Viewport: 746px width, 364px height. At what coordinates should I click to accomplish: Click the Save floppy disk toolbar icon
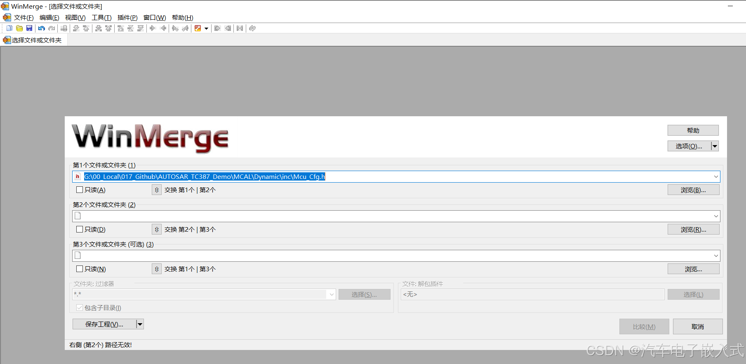29,28
